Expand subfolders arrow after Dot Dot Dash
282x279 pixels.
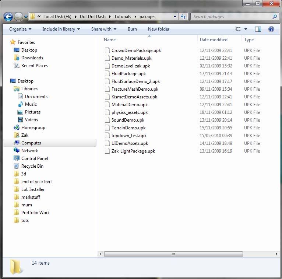click(110, 17)
